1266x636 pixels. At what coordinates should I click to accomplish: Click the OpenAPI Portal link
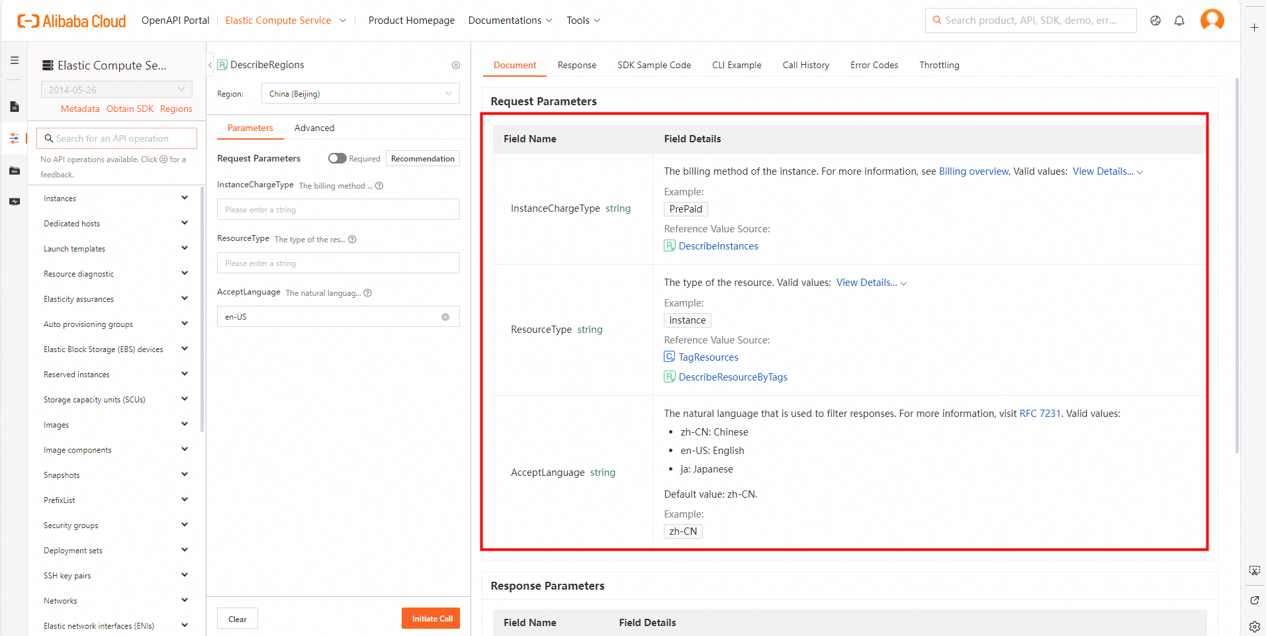click(175, 21)
